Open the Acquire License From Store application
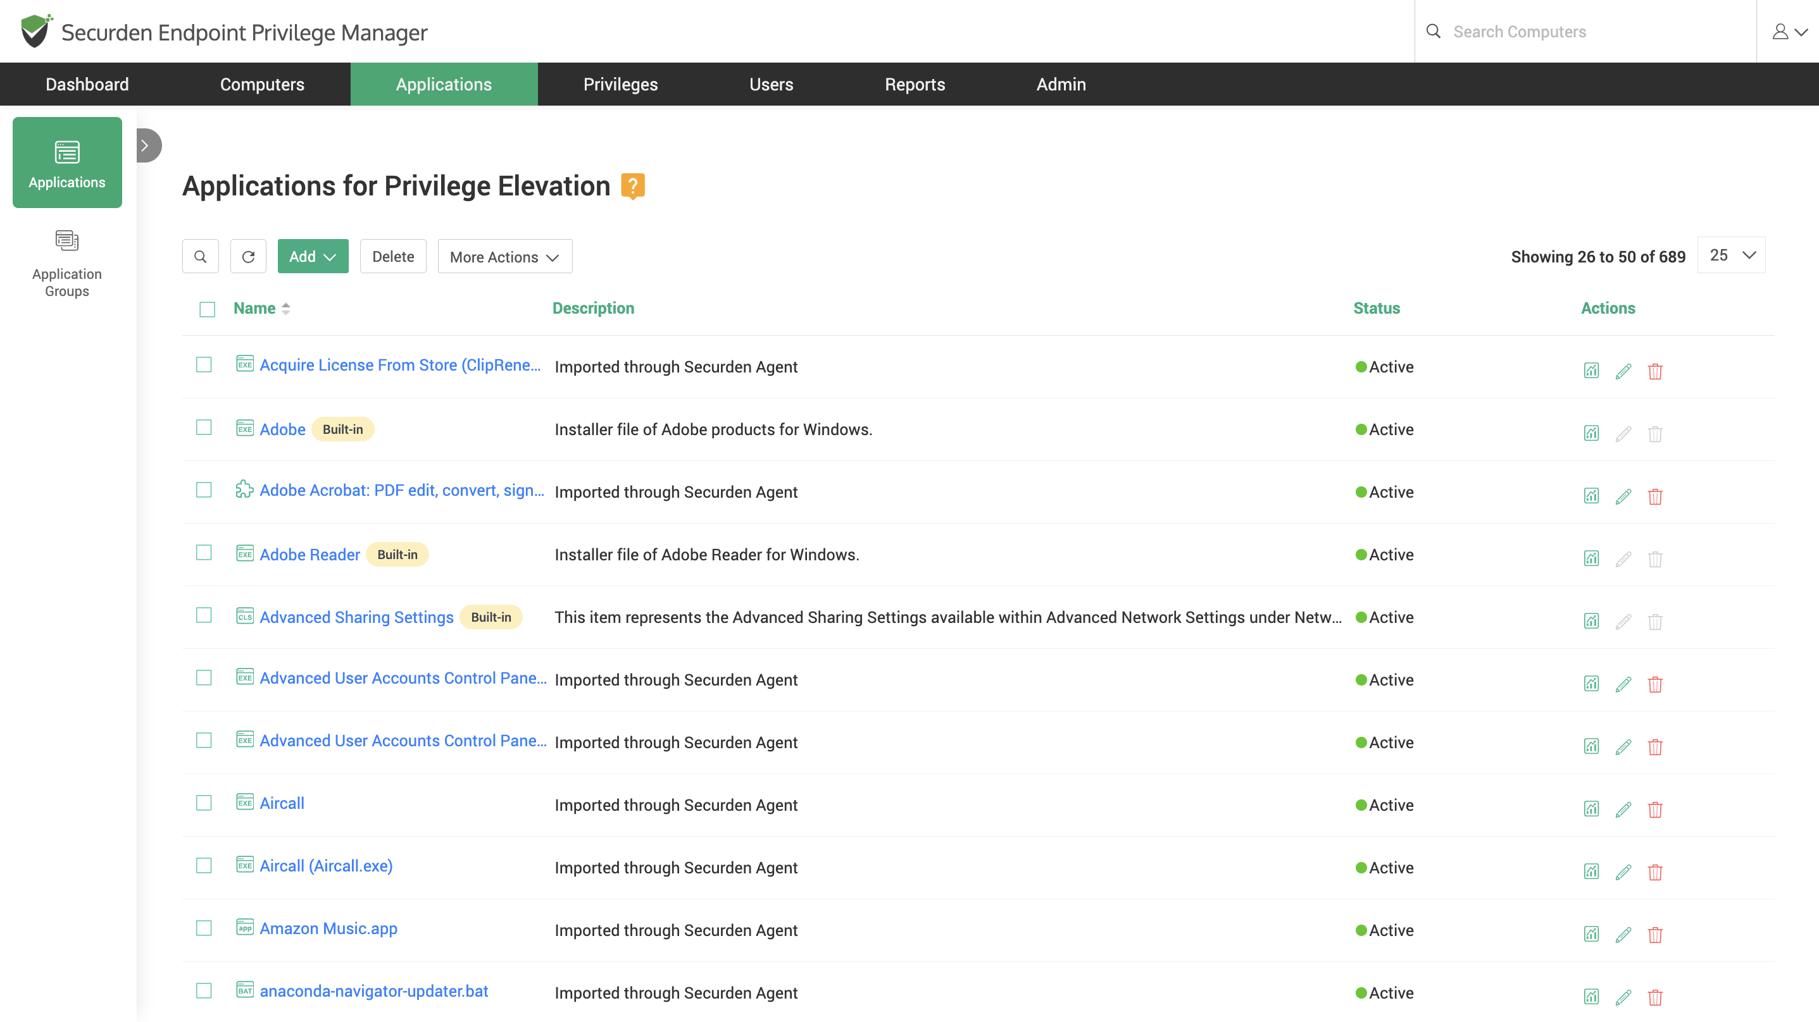This screenshot has width=1819, height=1022. pos(401,365)
